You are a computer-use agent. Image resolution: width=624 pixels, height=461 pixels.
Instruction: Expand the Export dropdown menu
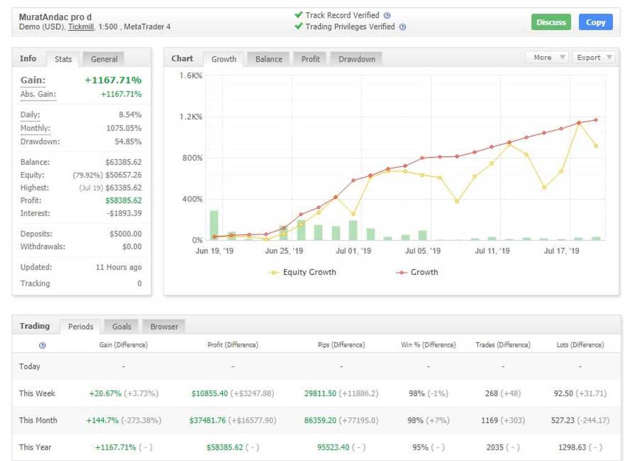[x=593, y=57]
